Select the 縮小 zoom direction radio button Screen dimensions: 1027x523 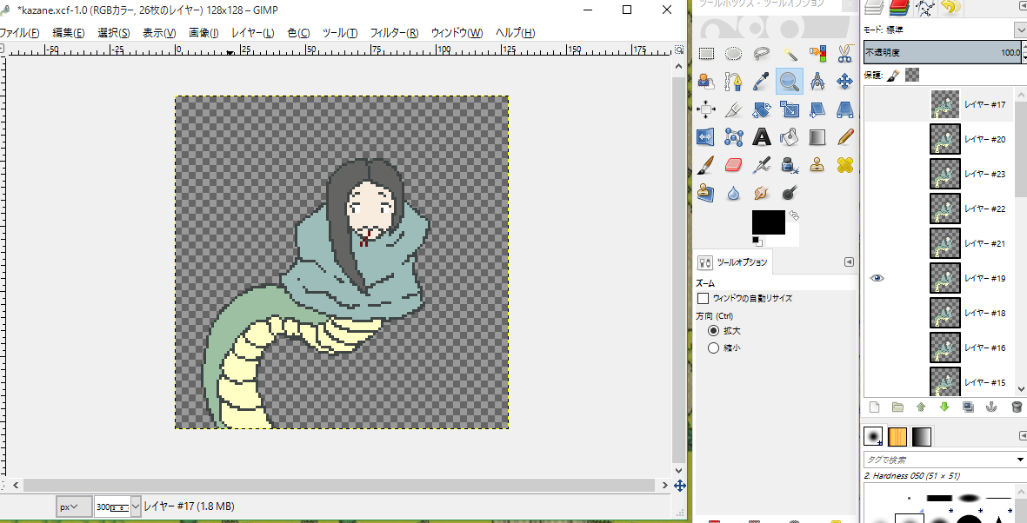pos(714,348)
